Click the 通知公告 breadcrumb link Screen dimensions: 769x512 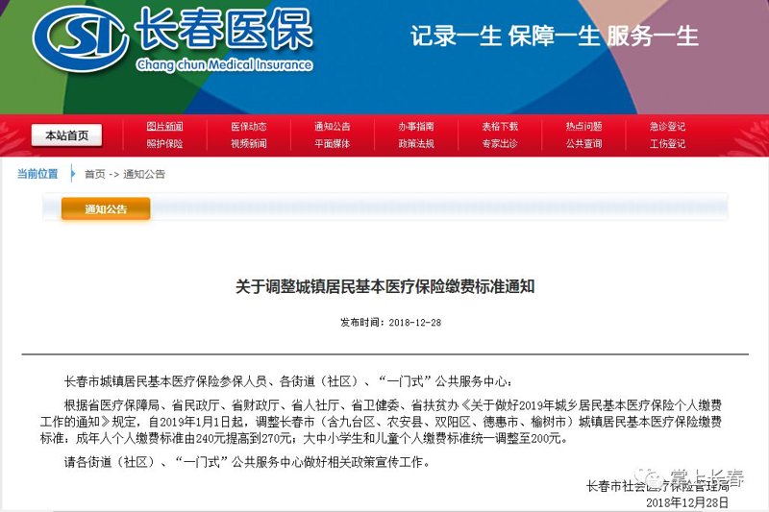point(144,174)
